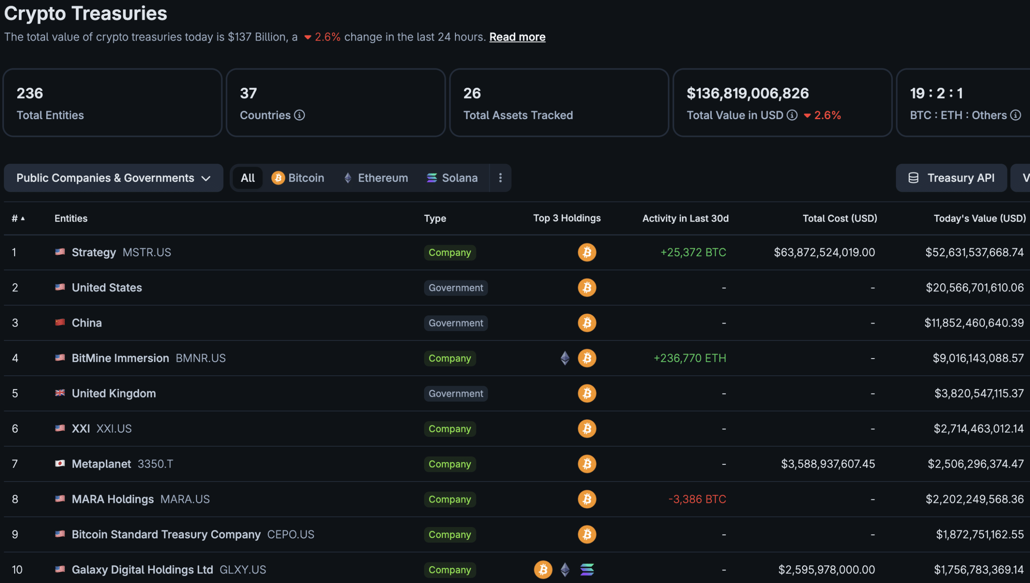
Task: Click the China flag icon
Action: [x=60, y=322]
